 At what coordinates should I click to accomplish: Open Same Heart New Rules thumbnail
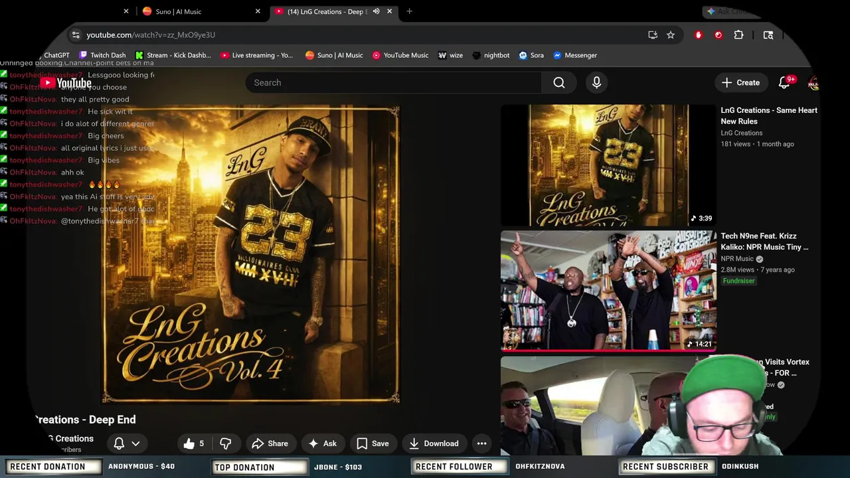tap(608, 165)
